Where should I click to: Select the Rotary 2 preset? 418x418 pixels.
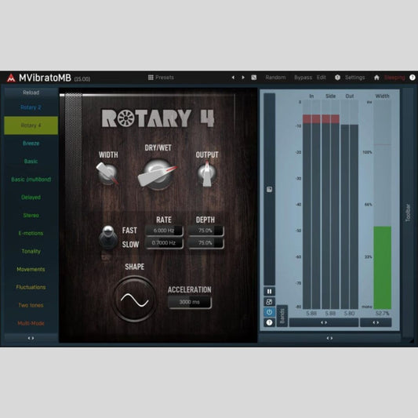click(x=31, y=107)
